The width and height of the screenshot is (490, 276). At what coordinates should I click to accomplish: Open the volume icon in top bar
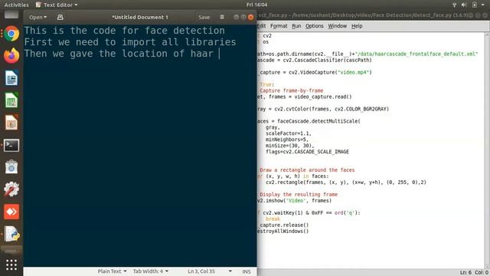[x=464, y=5]
